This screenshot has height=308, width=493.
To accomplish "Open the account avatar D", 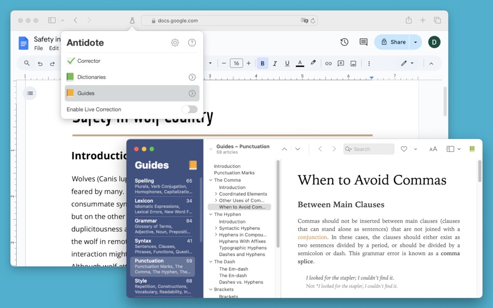I will click(434, 42).
